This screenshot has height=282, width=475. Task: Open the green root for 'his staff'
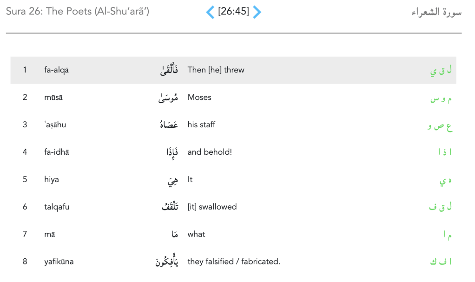[x=440, y=126]
